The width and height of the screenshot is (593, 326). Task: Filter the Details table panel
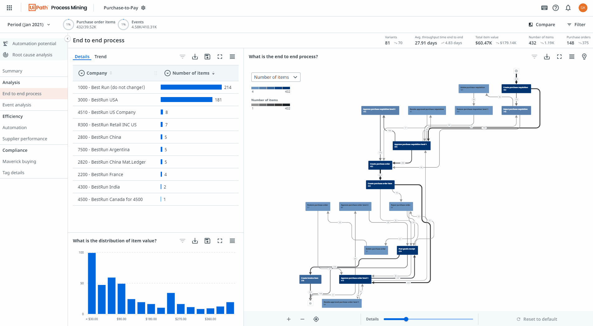[183, 57]
